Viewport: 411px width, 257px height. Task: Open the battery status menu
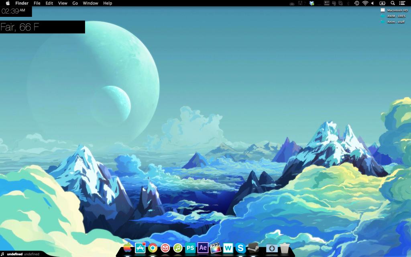[x=383, y=3]
